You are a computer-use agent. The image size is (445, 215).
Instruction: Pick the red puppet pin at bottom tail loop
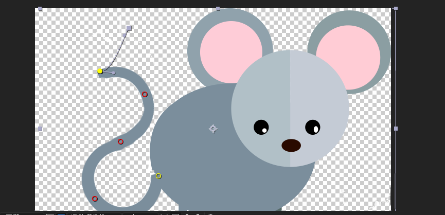pos(95,199)
